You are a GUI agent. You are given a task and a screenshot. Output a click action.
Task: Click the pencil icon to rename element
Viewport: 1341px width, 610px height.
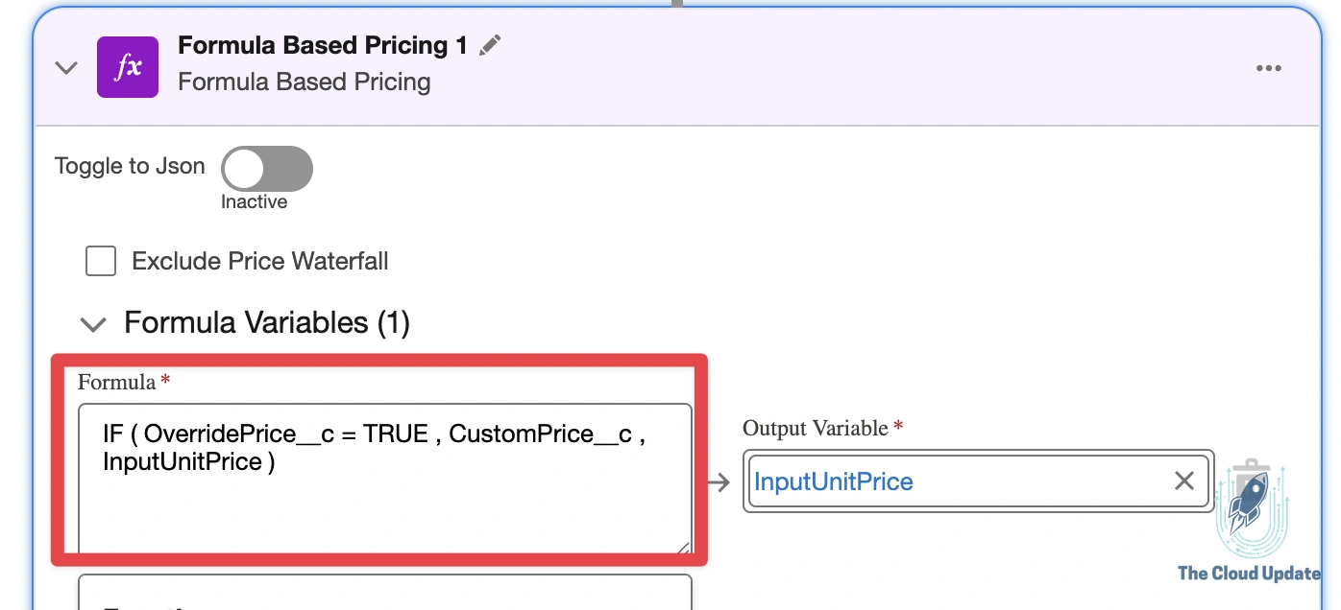click(x=490, y=44)
